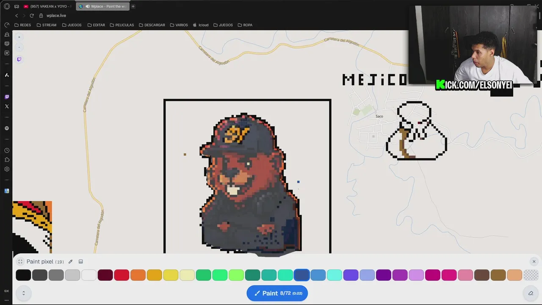The image size is (542, 305).
Task: Click the icon after the pencil
Action: [x=81, y=261]
